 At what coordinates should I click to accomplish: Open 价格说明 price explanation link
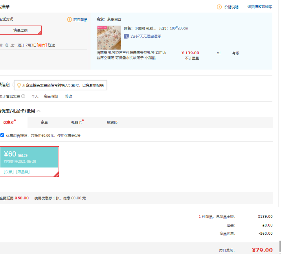tap(231, 7)
